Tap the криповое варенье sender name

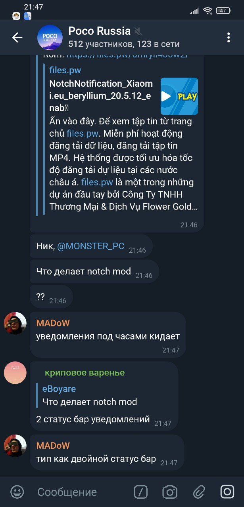(85, 373)
